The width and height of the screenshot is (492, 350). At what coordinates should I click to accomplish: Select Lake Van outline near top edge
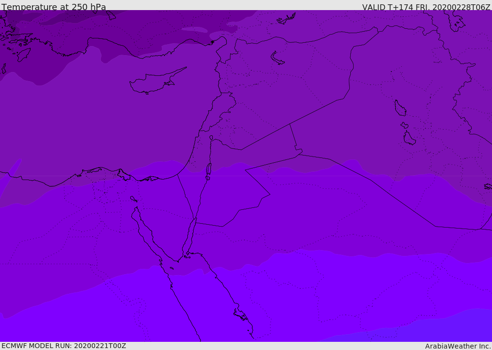coord(286,19)
